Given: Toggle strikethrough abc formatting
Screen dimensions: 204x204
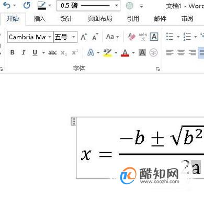Looking at the screenshot, I should tap(52, 52).
